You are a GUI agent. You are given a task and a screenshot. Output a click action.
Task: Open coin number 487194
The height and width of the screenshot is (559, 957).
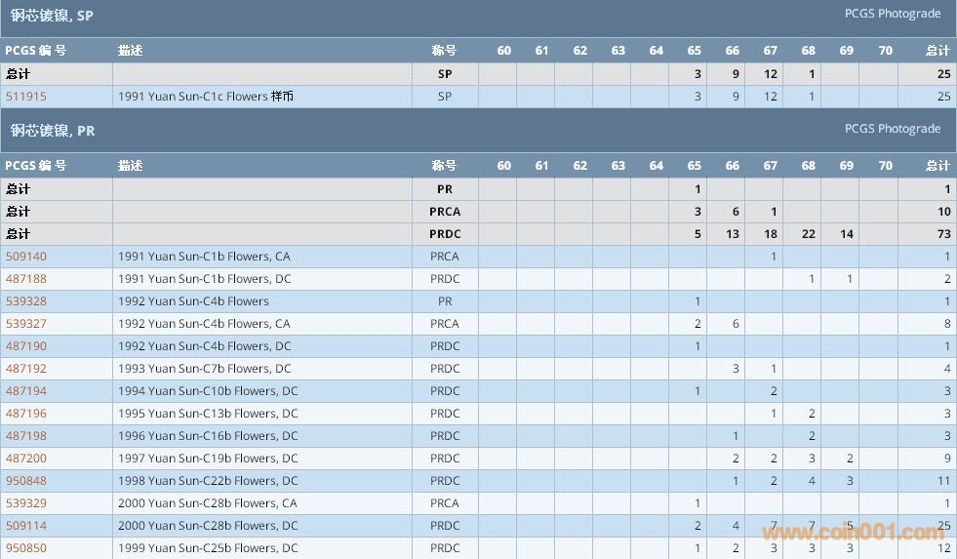pyautogui.click(x=26, y=391)
